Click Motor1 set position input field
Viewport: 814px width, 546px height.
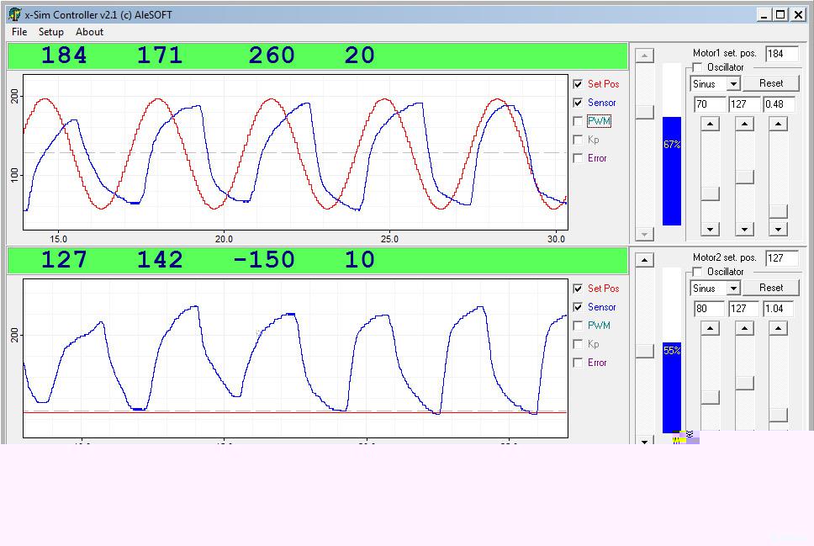(781, 53)
